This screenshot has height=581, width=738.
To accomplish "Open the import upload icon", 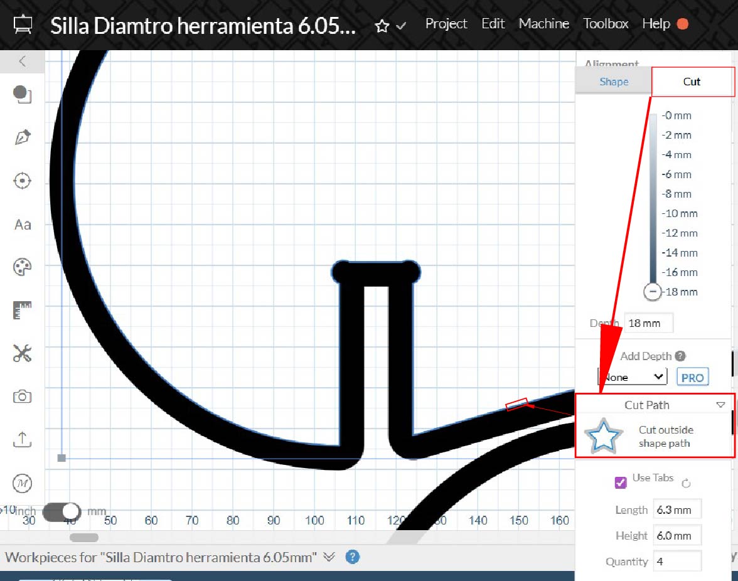I will 22,439.
